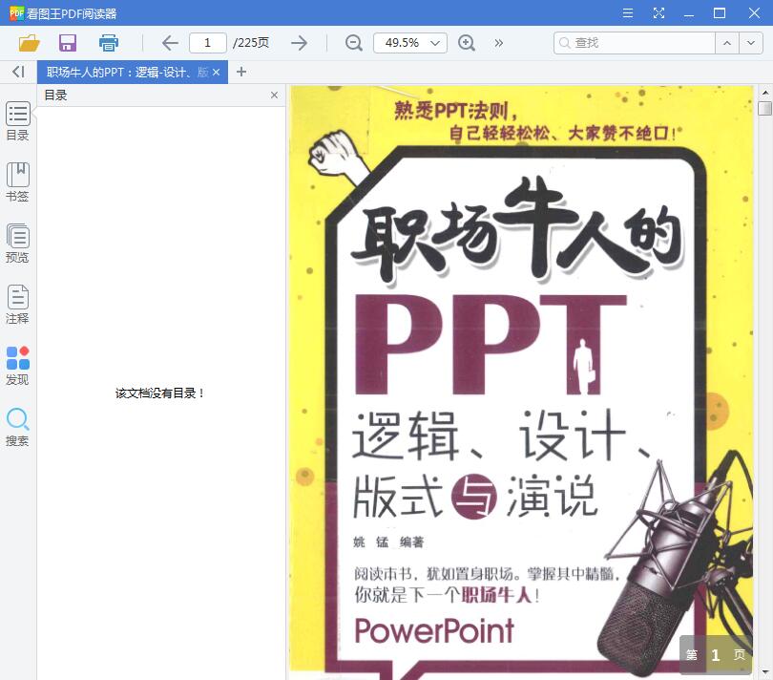This screenshot has width=773, height=680.
Task: Collapse the sidebar panel arrow
Action: tap(18, 72)
